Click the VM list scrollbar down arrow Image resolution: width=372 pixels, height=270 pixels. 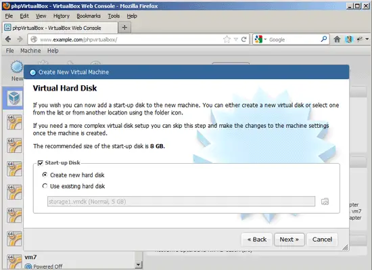[x=138, y=265]
